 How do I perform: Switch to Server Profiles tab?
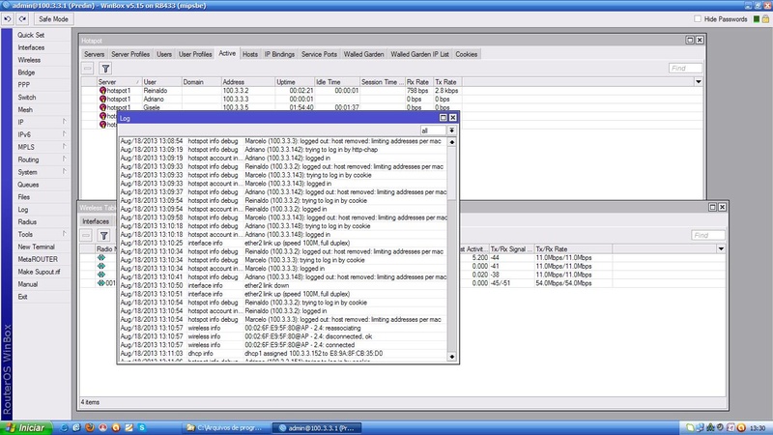pyautogui.click(x=130, y=54)
